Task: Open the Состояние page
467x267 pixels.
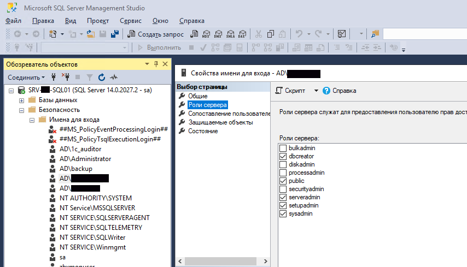Action: 203,131
